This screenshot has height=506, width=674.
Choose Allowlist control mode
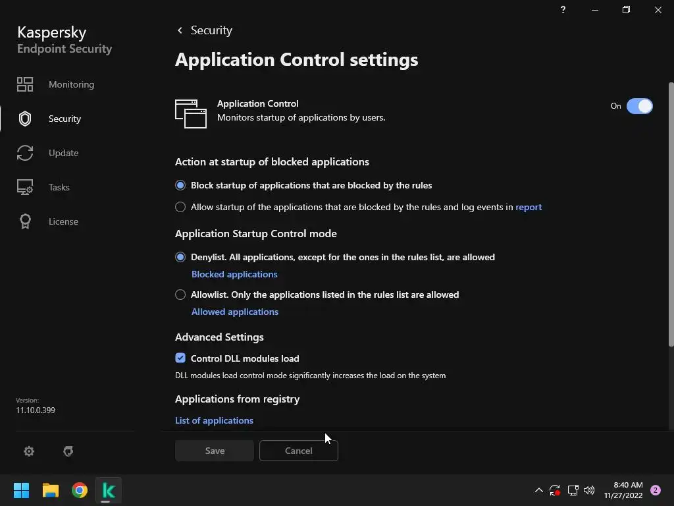180,295
